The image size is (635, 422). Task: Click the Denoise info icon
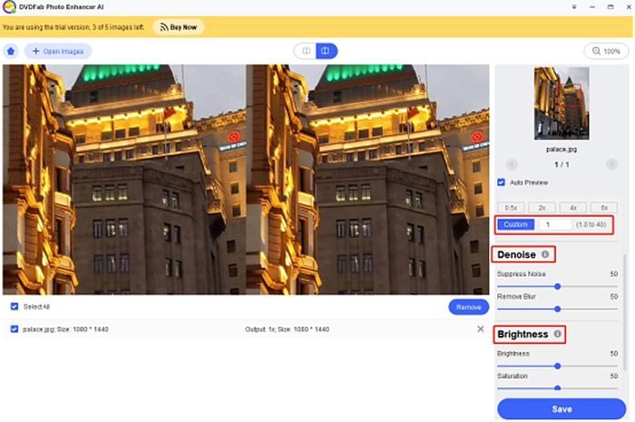[545, 254]
